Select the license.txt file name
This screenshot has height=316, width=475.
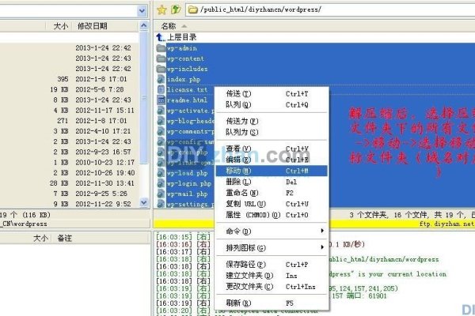point(187,90)
